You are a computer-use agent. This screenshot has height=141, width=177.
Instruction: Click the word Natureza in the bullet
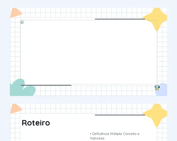(97, 138)
